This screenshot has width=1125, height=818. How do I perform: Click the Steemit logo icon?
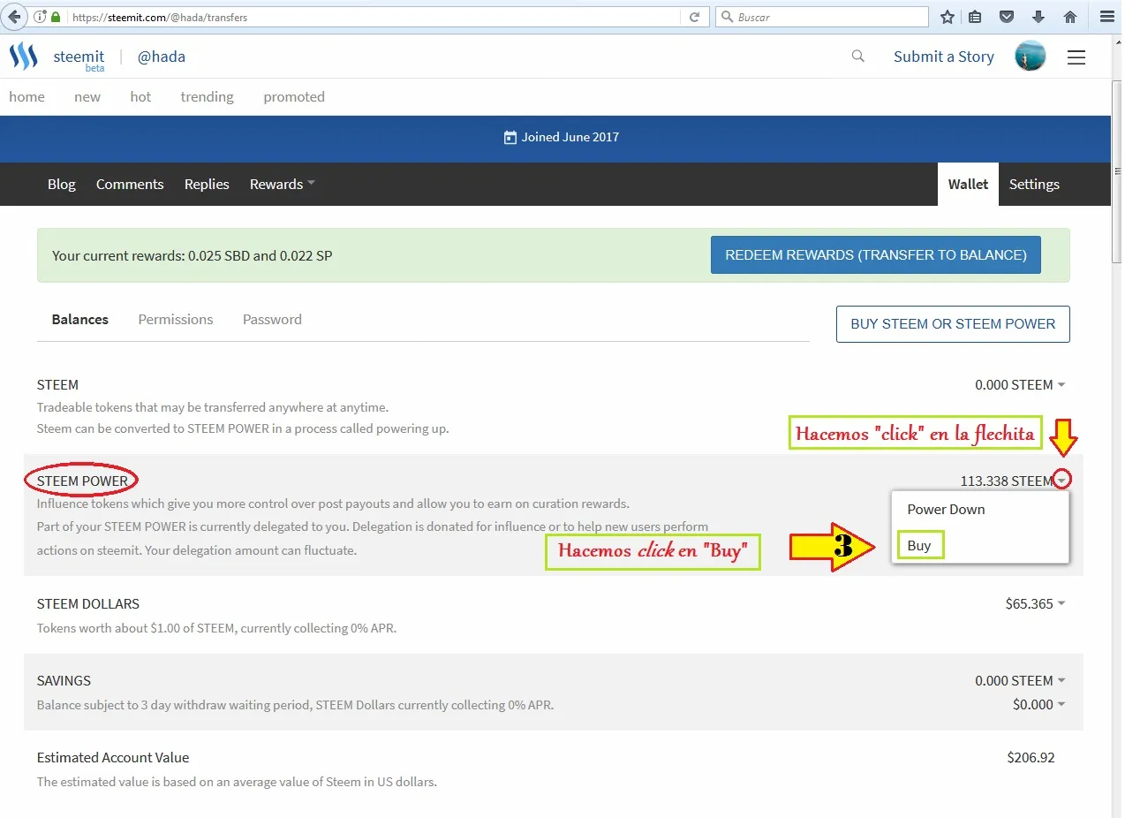(x=24, y=57)
